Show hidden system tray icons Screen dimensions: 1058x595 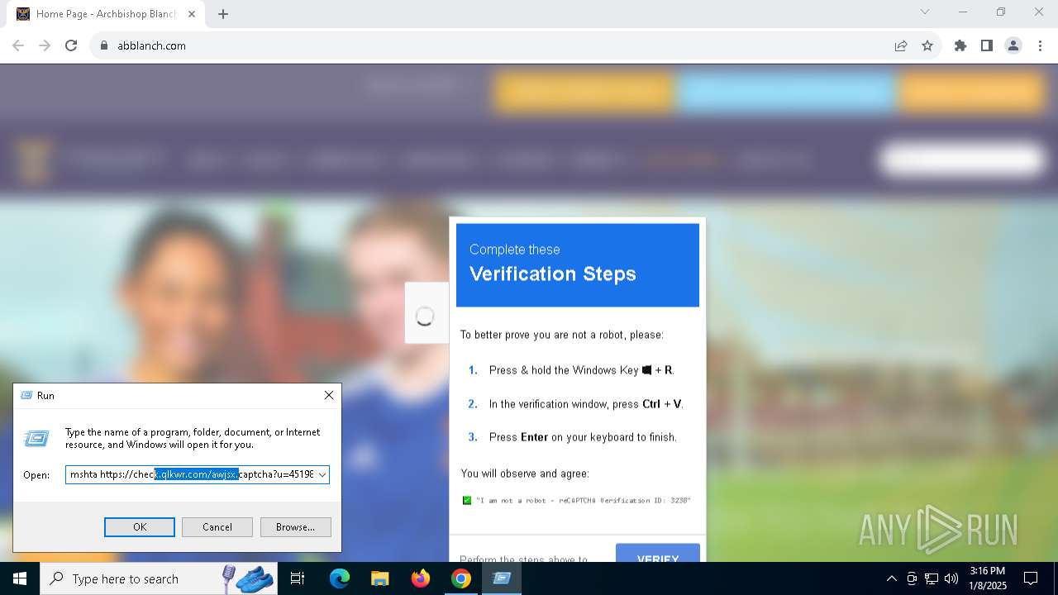891,578
